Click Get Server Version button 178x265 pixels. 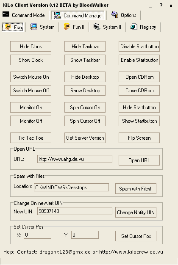pyautogui.click(x=85, y=138)
